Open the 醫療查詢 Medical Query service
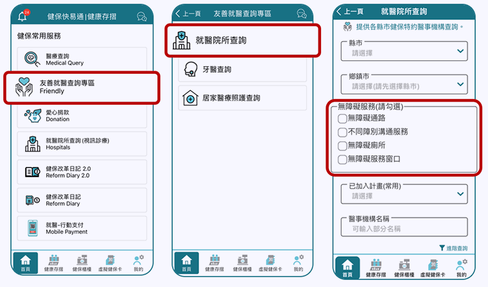 82,59
